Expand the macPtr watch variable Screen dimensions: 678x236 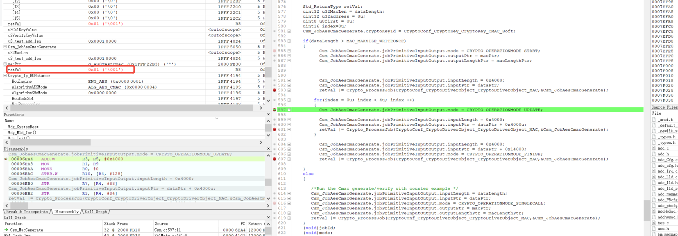click(x=5, y=64)
